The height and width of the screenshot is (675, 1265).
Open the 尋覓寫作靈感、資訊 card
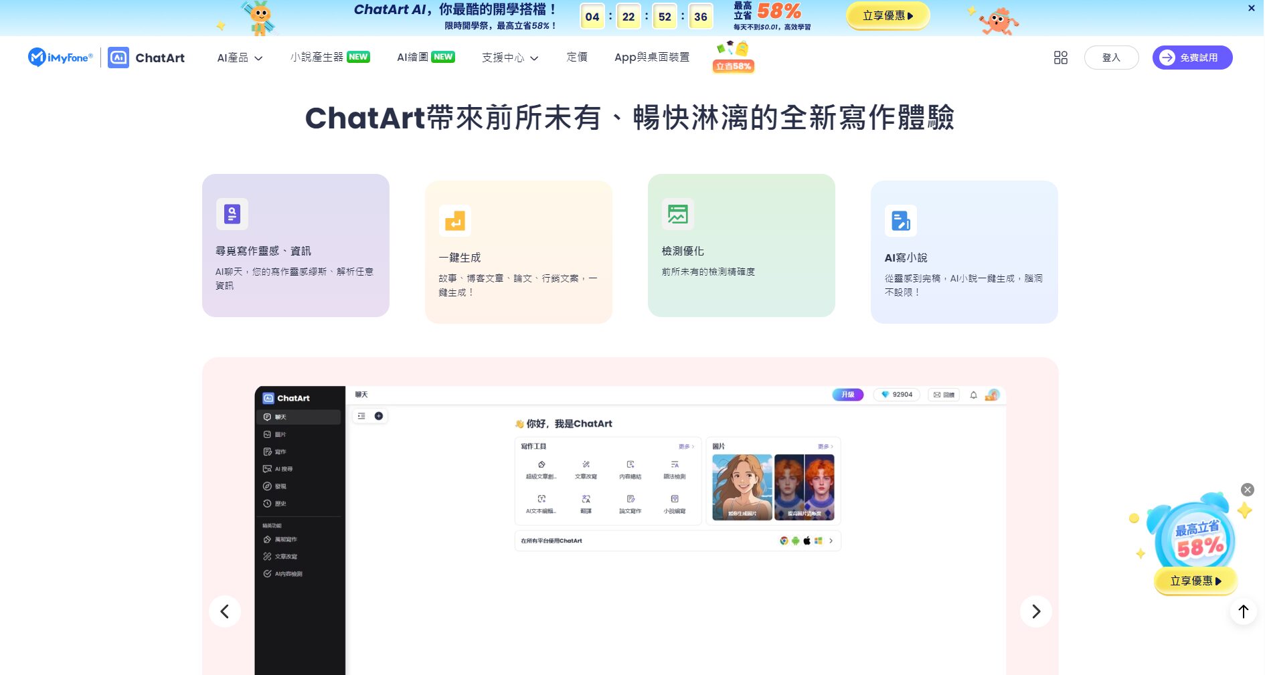(296, 246)
